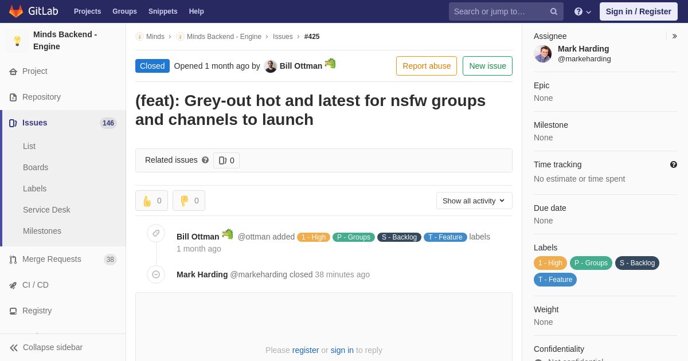Click the Report abuse button
688x361 pixels.
point(427,66)
